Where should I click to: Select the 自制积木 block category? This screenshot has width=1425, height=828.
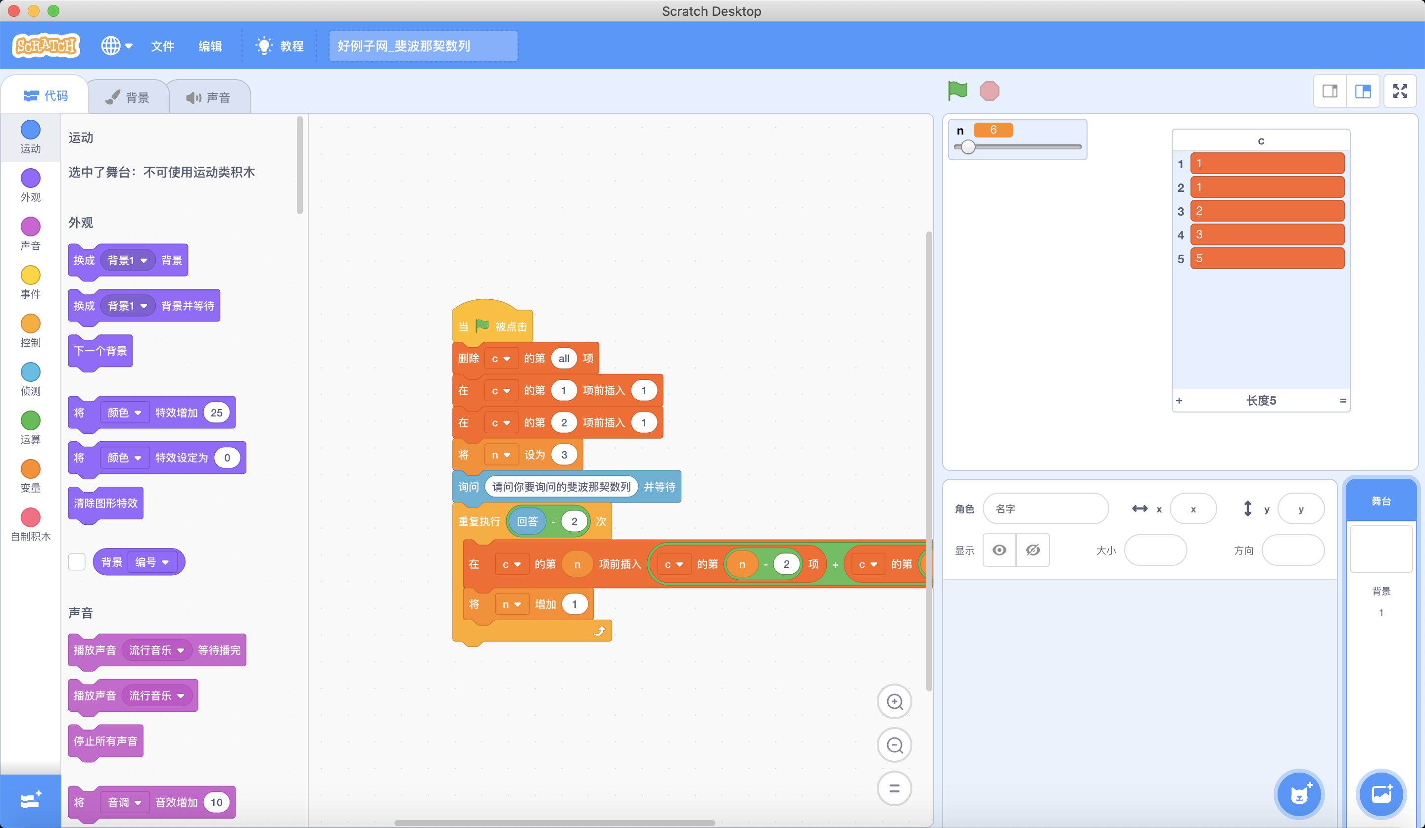31,526
